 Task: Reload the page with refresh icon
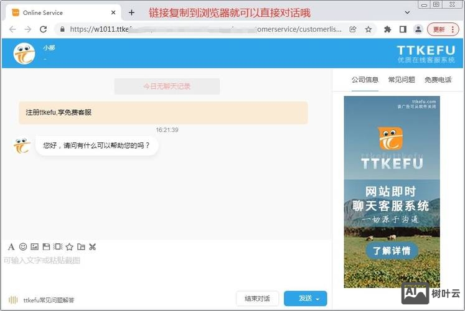pyautogui.click(x=44, y=29)
